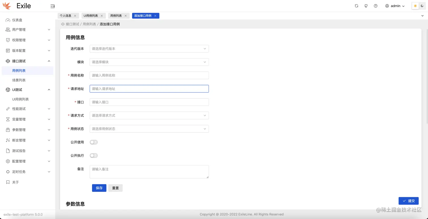Click the 断言管理 icon
This screenshot has width=428, height=219.
pyautogui.click(x=8, y=140)
